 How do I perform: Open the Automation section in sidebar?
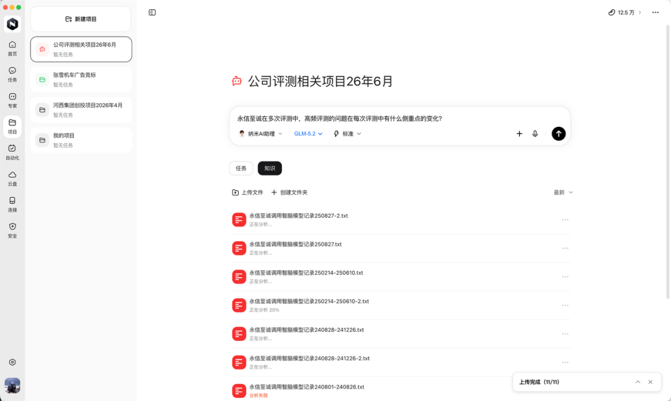[x=12, y=152]
